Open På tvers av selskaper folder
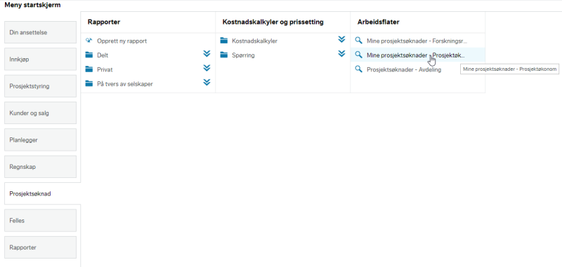The height and width of the screenshot is (267, 562). [125, 84]
